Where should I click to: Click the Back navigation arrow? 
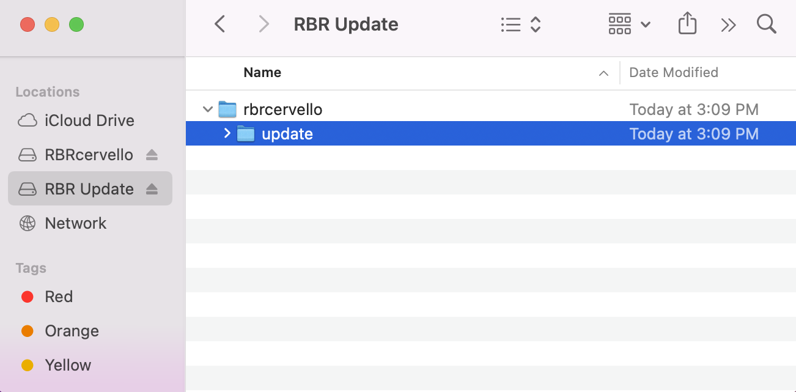pos(220,24)
